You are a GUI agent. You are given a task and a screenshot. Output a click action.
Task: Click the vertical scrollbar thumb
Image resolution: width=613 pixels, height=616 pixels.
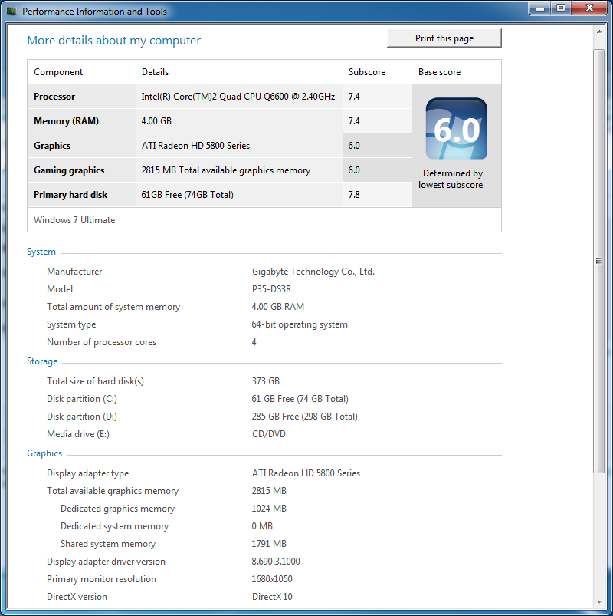tap(599, 261)
